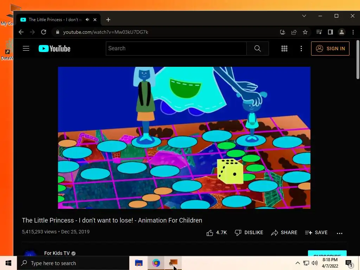
Task: Select the youtube.com address bar URL
Action: click(105, 32)
